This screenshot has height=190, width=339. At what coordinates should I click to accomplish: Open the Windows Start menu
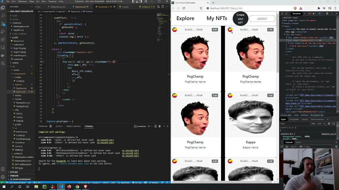tap(4, 187)
